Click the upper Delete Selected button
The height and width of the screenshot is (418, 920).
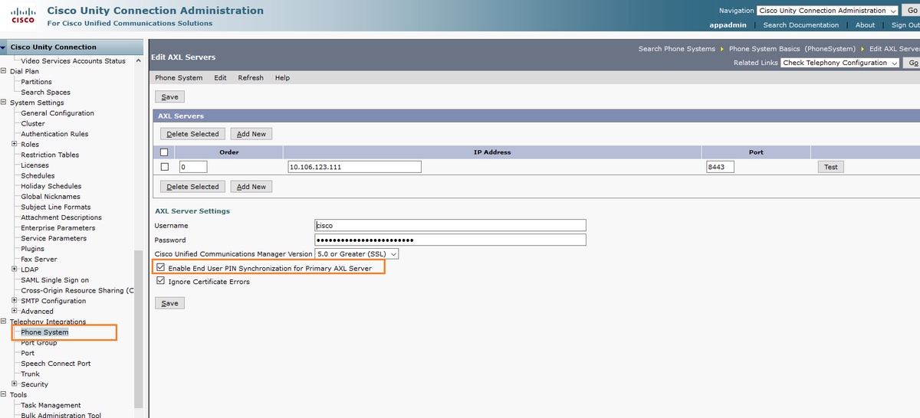tap(192, 134)
